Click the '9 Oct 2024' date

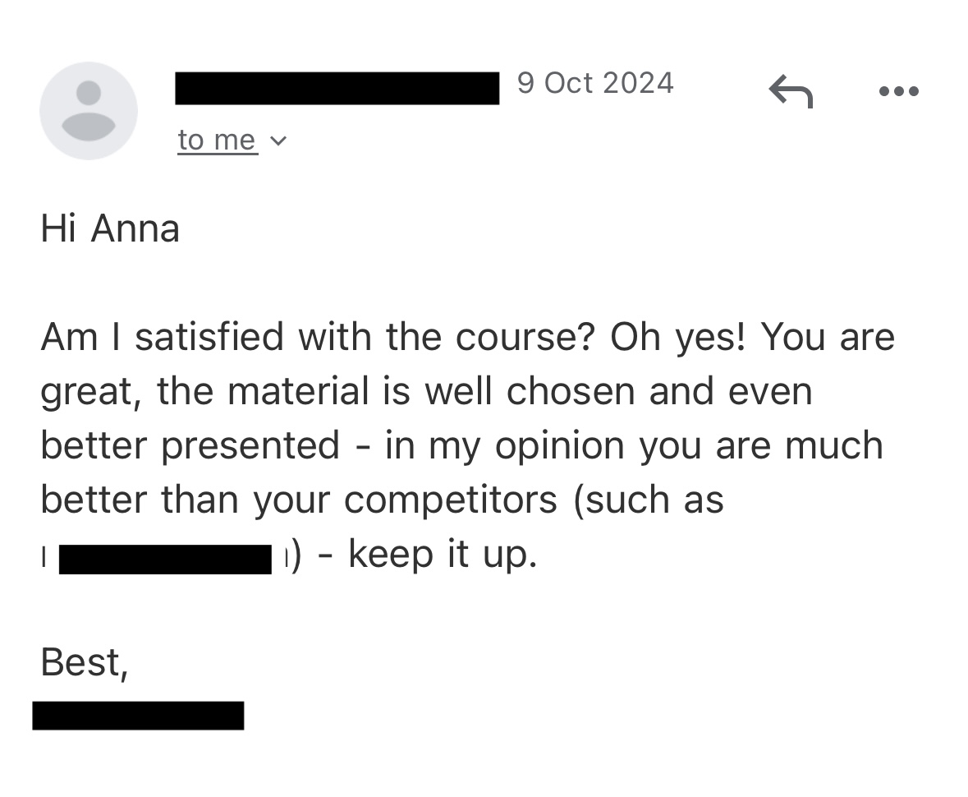tap(595, 83)
